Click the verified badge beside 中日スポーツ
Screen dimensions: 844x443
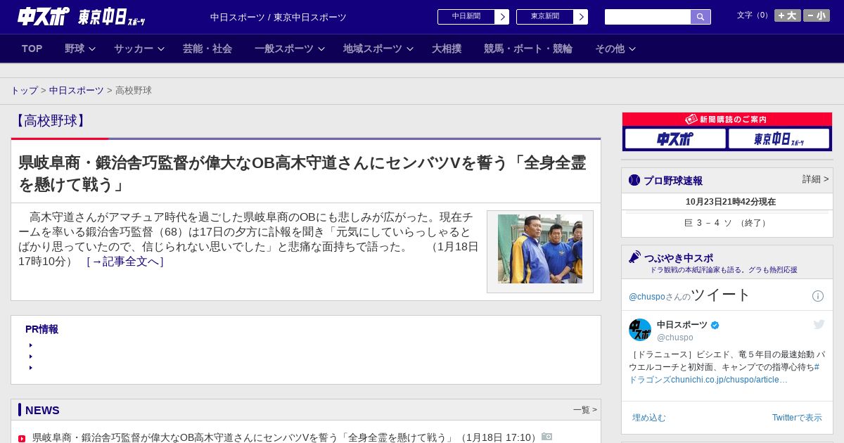click(715, 325)
